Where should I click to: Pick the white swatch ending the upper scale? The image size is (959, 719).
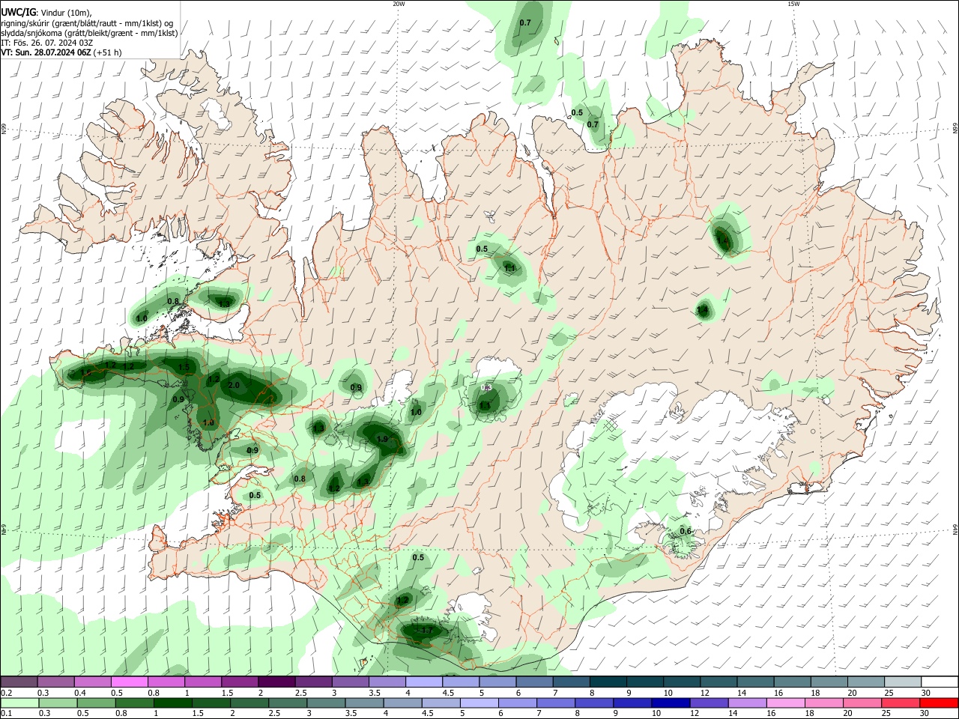(x=940, y=682)
